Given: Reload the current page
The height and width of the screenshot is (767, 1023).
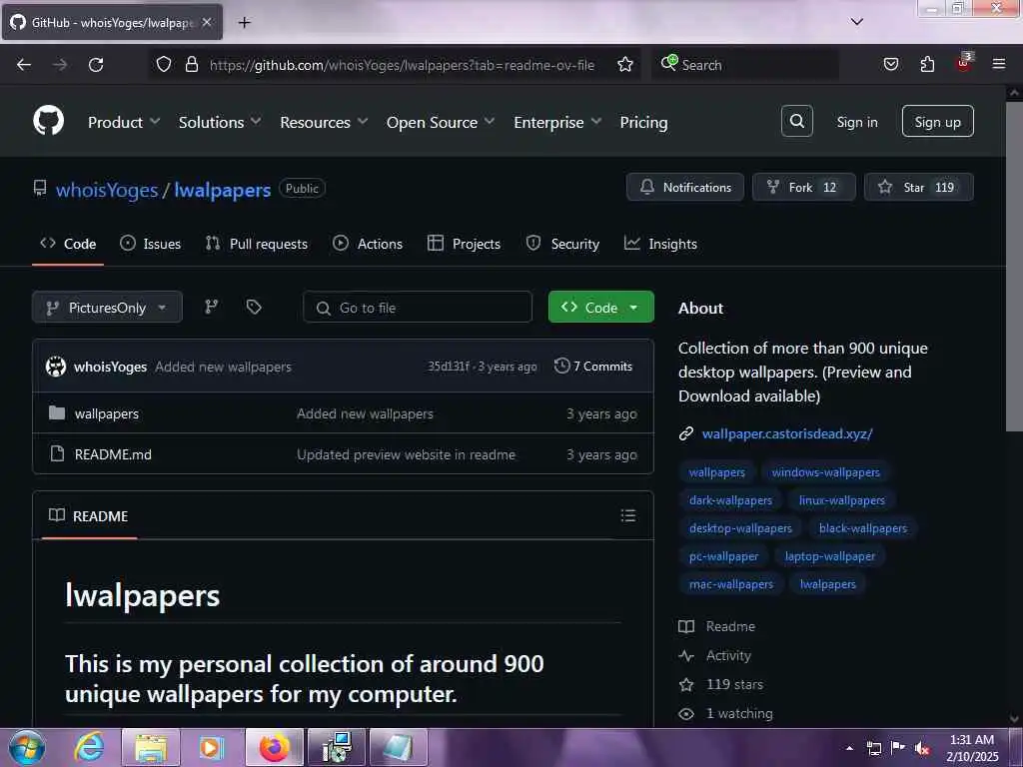Looking at the screenshot, I should click(x=96, y=65).
